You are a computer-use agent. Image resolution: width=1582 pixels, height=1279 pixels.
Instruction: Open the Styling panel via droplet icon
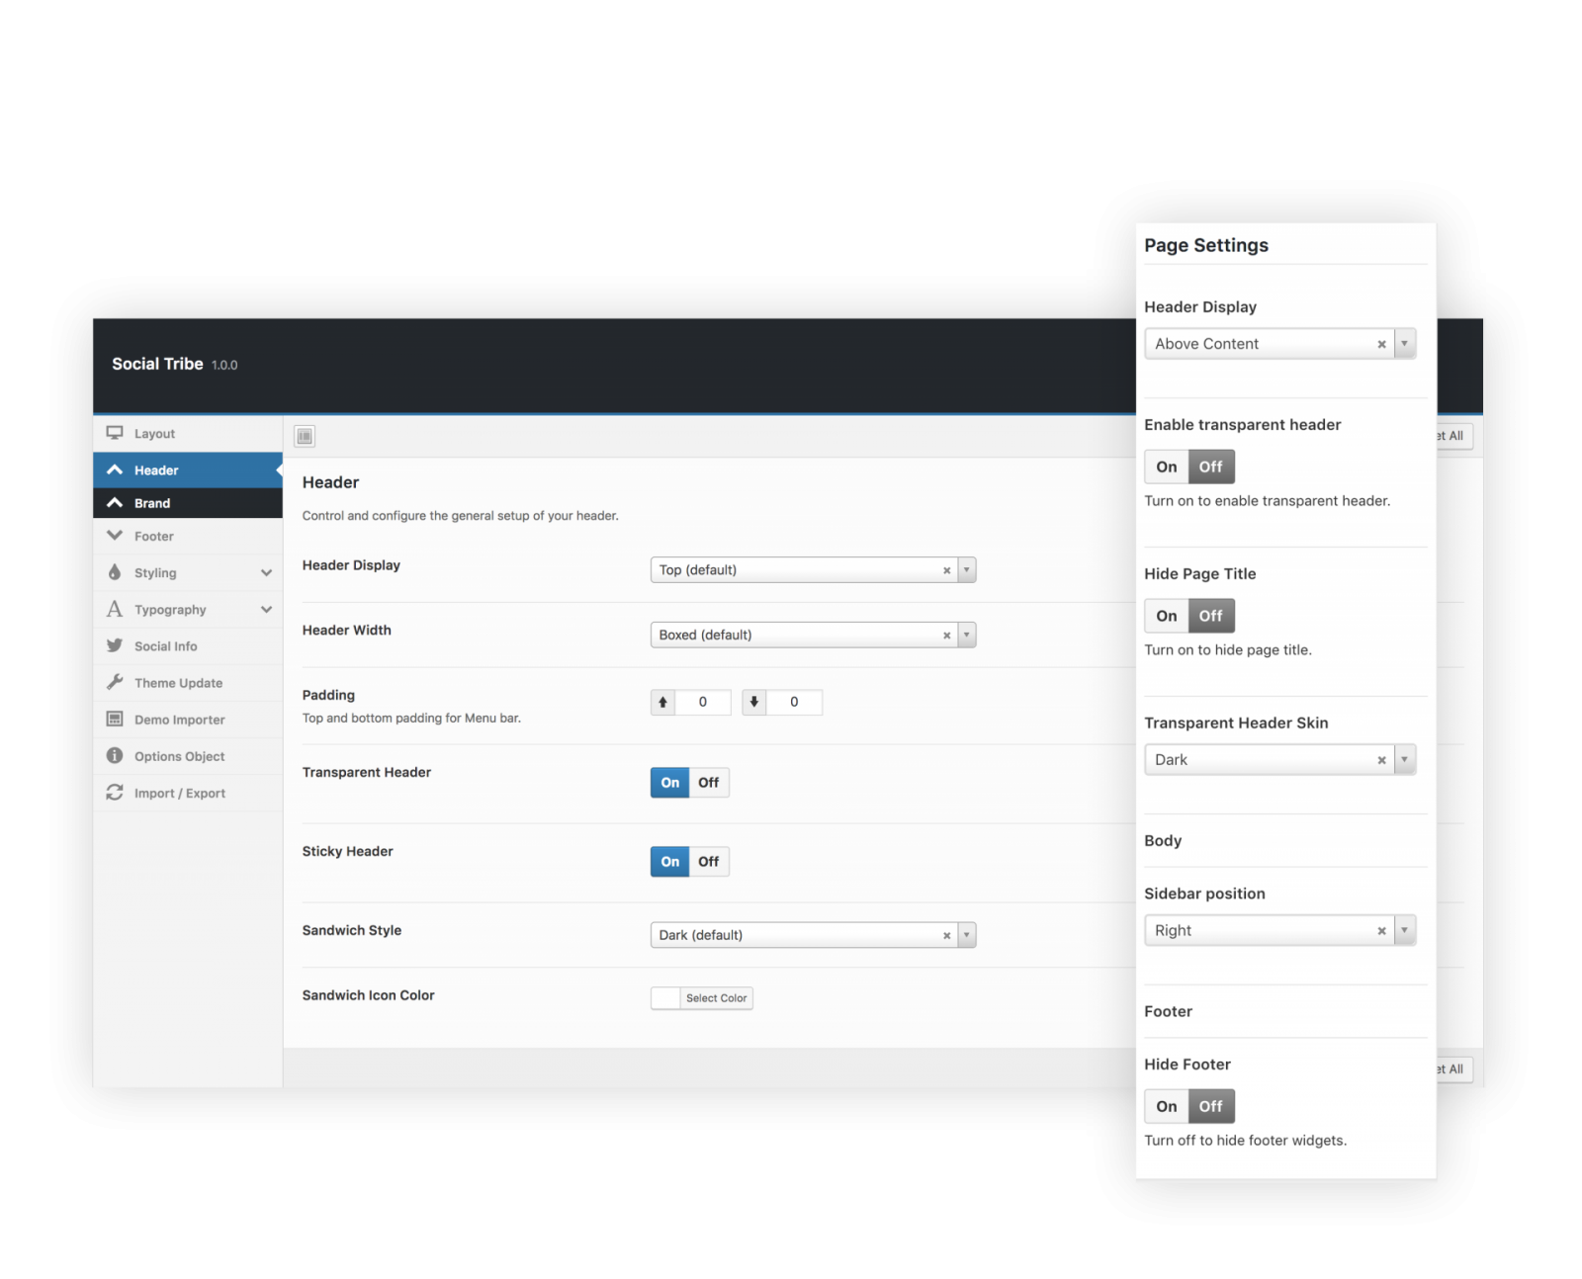coord(116,572)
